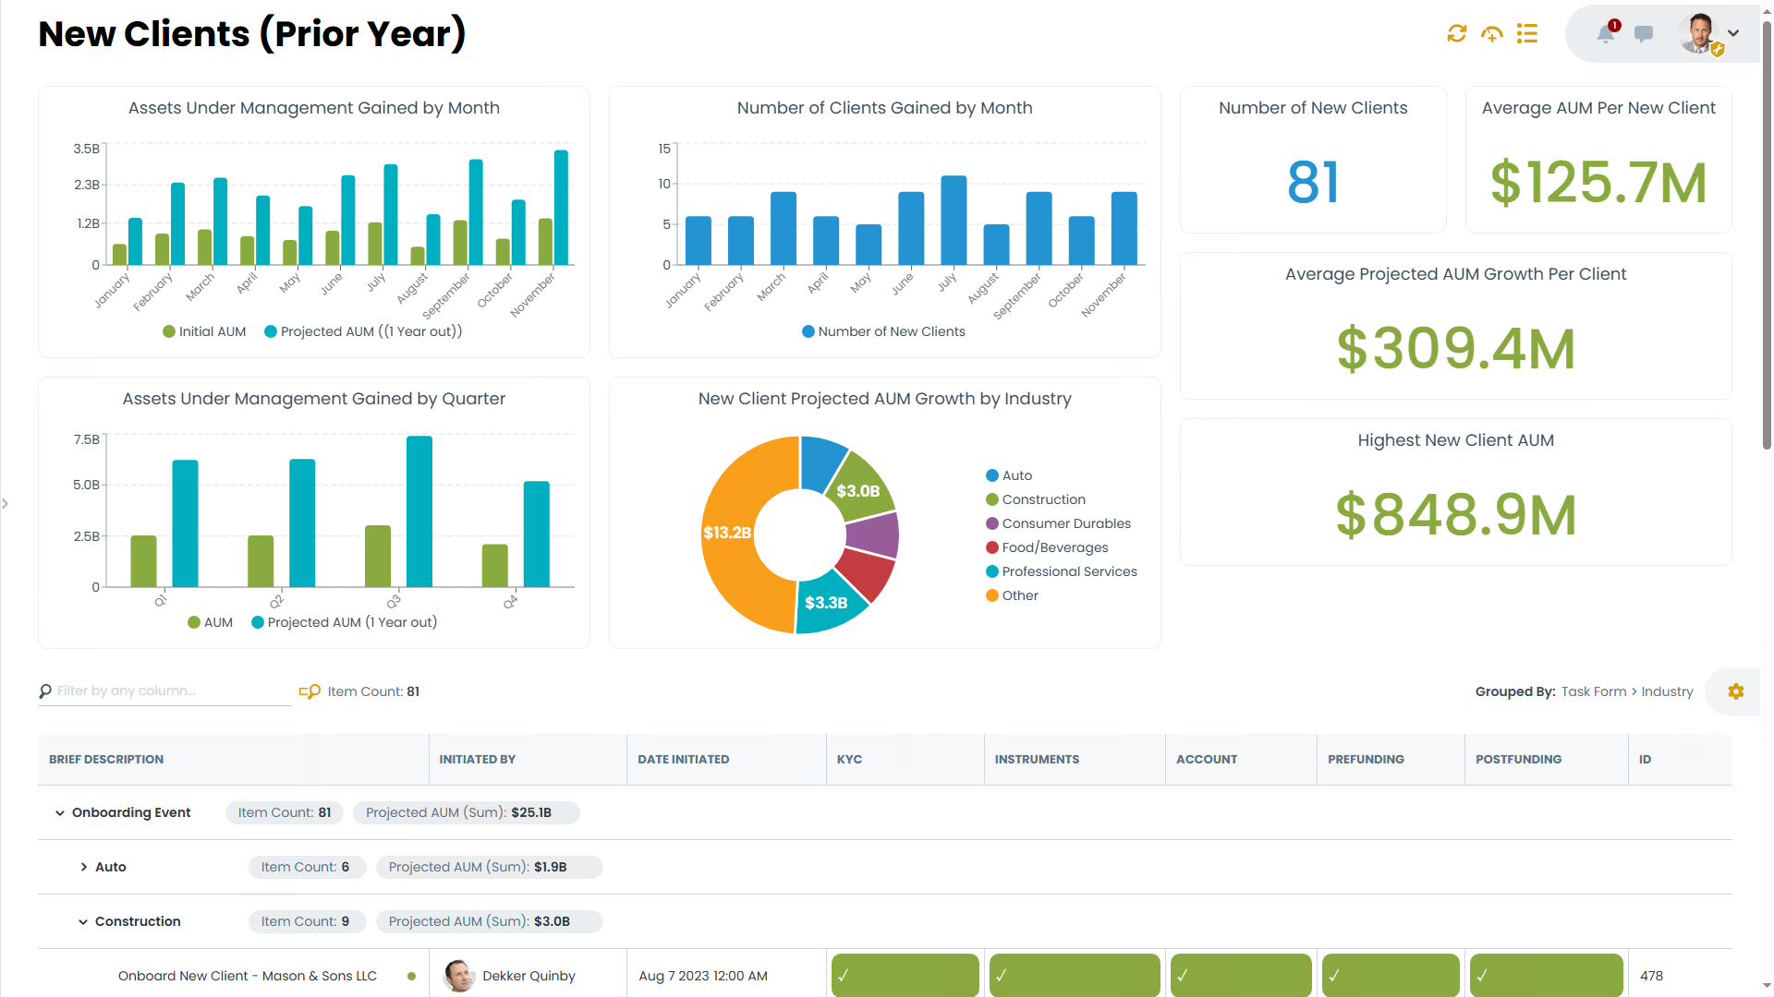The height and width of the screenshot is (997, 1774).
Task: Open the dashboard add gauge icon
Action: [1492, 34]
